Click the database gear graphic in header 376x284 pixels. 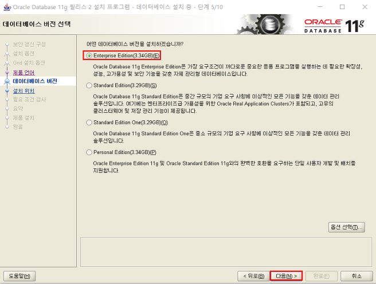click(x=264, y=25)
